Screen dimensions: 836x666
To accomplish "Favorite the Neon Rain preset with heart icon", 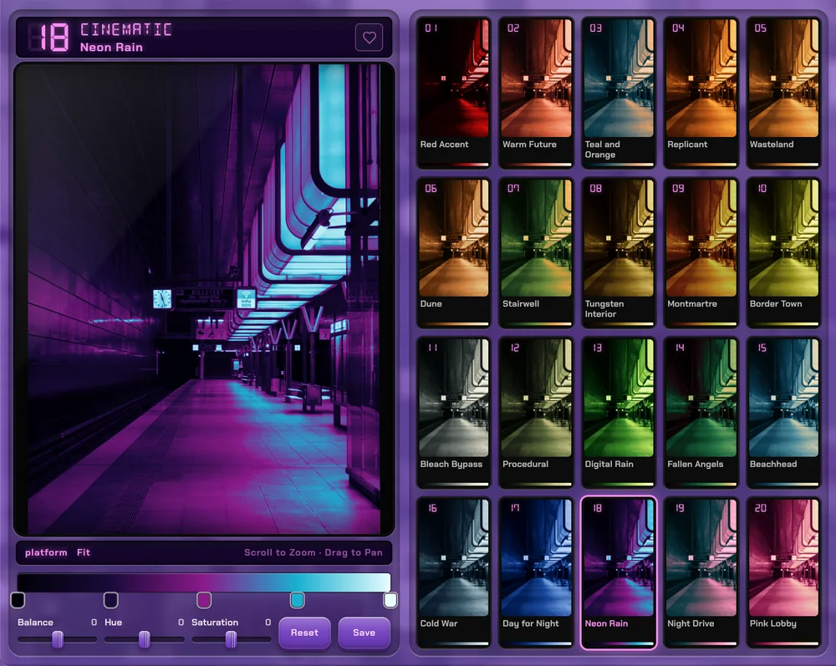I will tap(369, 38).
